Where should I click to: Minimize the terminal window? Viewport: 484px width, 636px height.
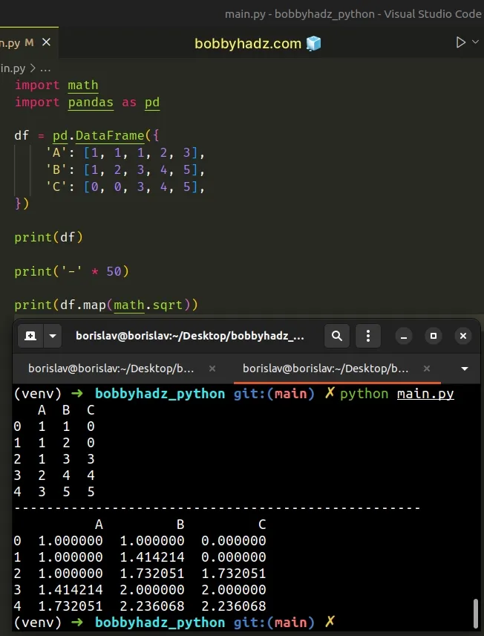pyautogui.click(x=404, y=337)
